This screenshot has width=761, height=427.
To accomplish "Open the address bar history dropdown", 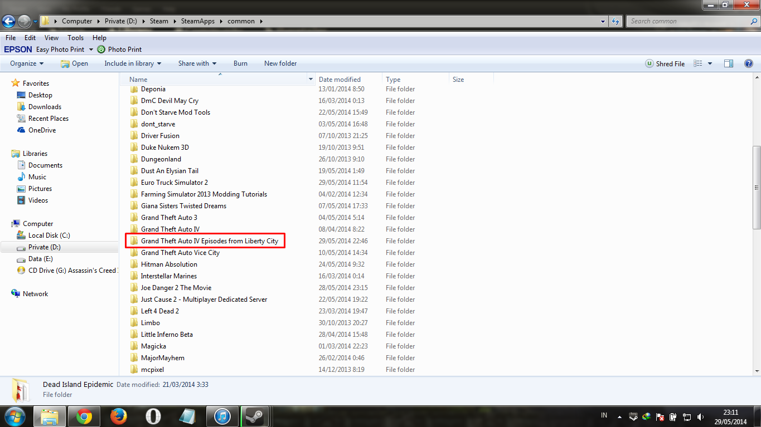I will (x=603, y=21).
